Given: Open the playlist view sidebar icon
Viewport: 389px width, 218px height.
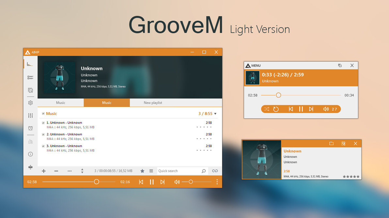Looking at the screenshot, I should (x=30, y=77).
